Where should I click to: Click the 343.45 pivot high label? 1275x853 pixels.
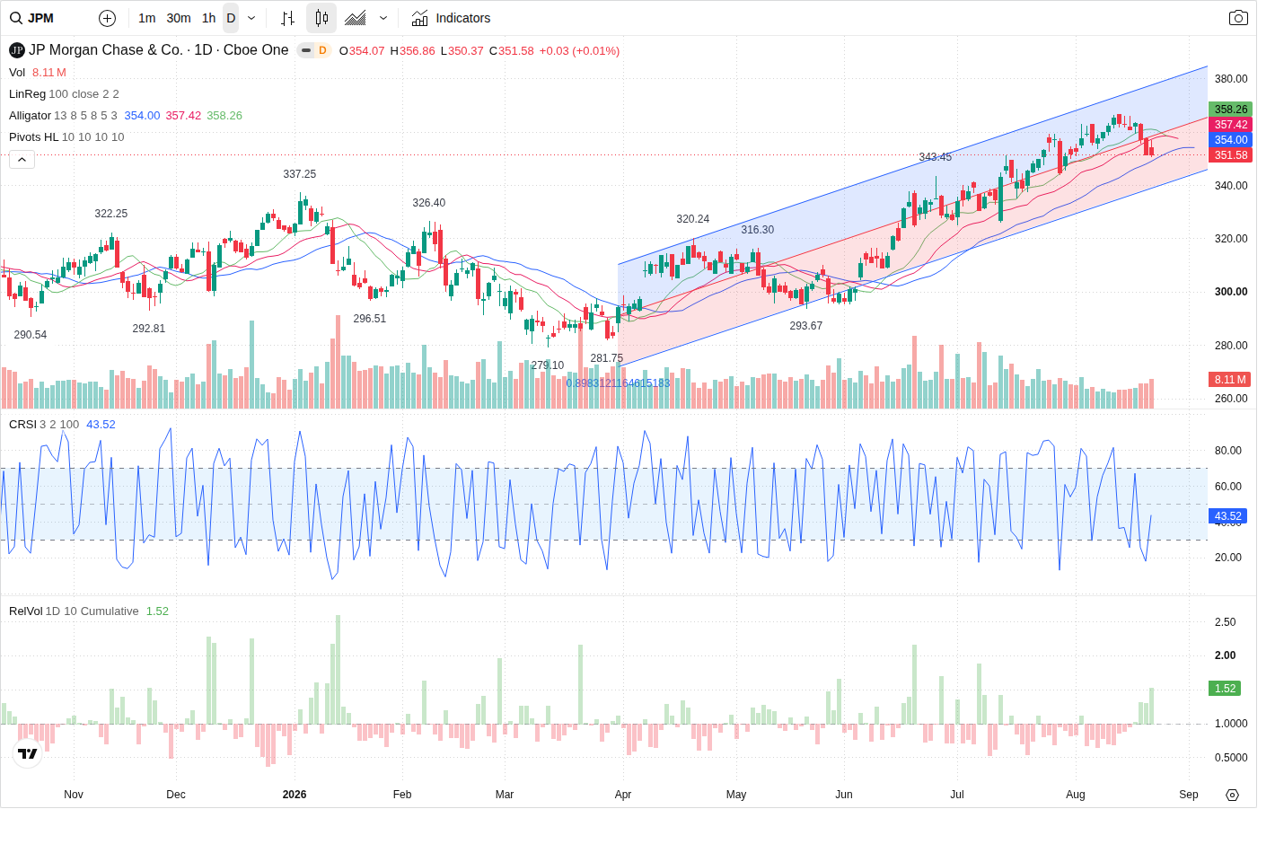[936, 157]
